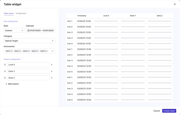Remove the Level X column
The width and height of the screenshot is (180, 115).
click(52, 65)
